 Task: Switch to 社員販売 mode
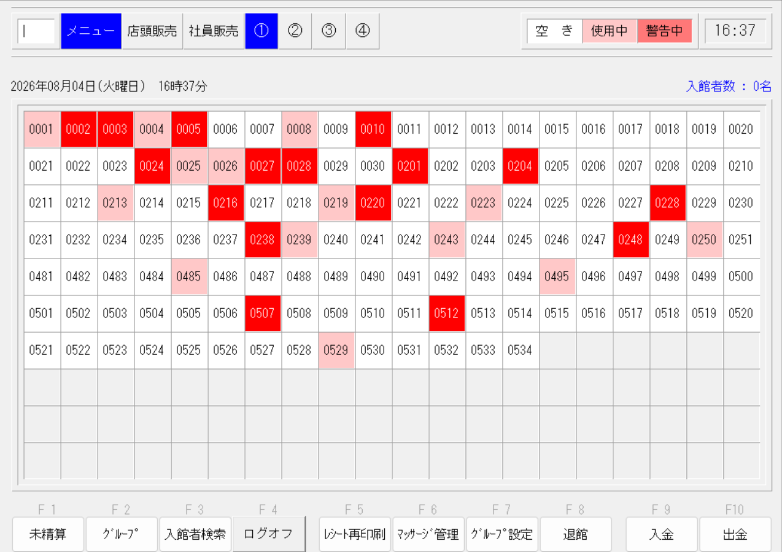click(x=214, y=31)
